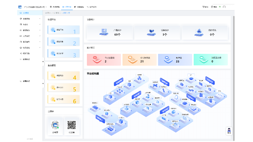Click the product stats icon showing 69个
Viewport: 253px width, 142px height.
(104, 32)
